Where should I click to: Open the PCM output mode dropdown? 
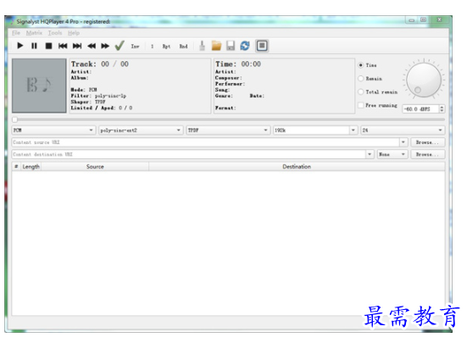(x=53, y=130)
